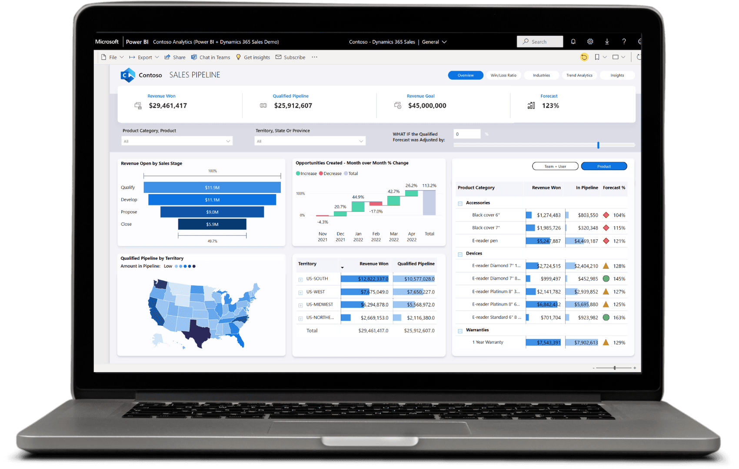Click the Search box
The width and height of the screenshot is (739, 469).
[540, 42]
